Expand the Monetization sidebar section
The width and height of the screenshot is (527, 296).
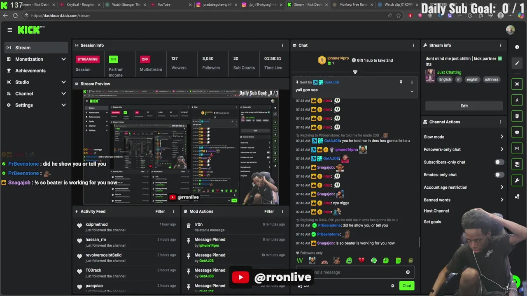coord(63,59)
